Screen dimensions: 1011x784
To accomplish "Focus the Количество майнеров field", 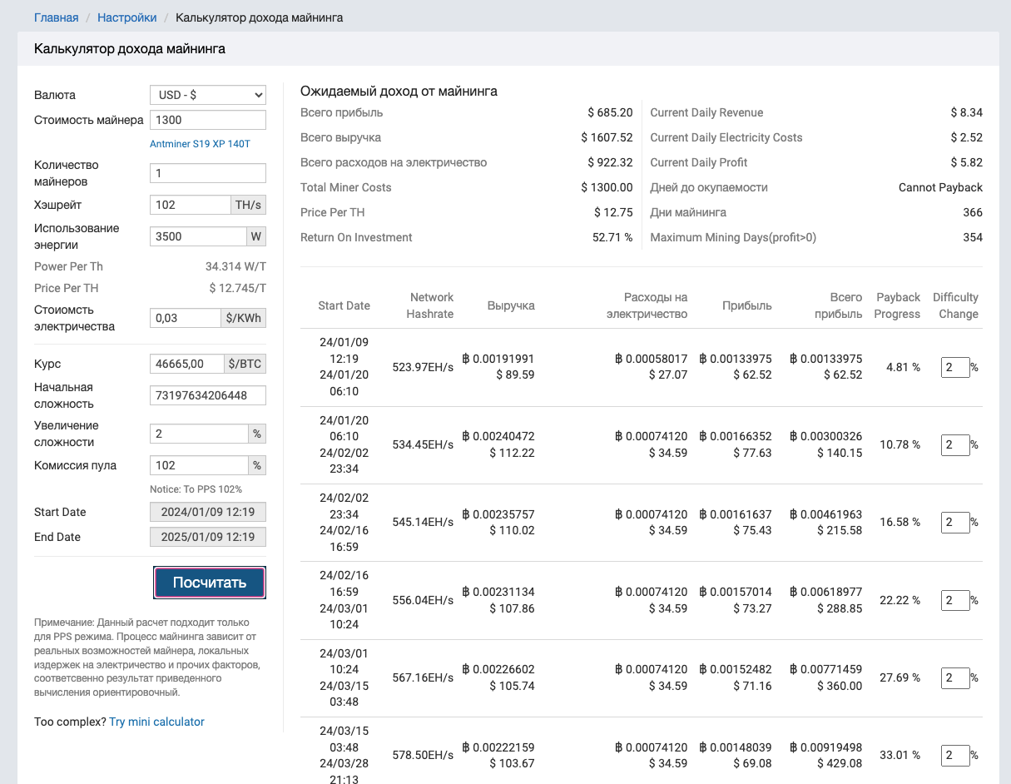I will [x=207, y=173].
